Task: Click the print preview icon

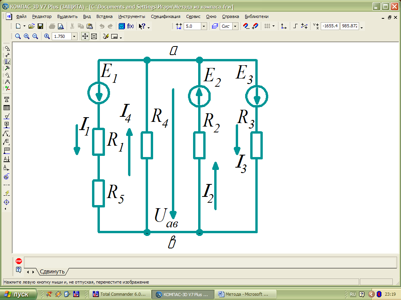Action: click(x=61, y=26)
